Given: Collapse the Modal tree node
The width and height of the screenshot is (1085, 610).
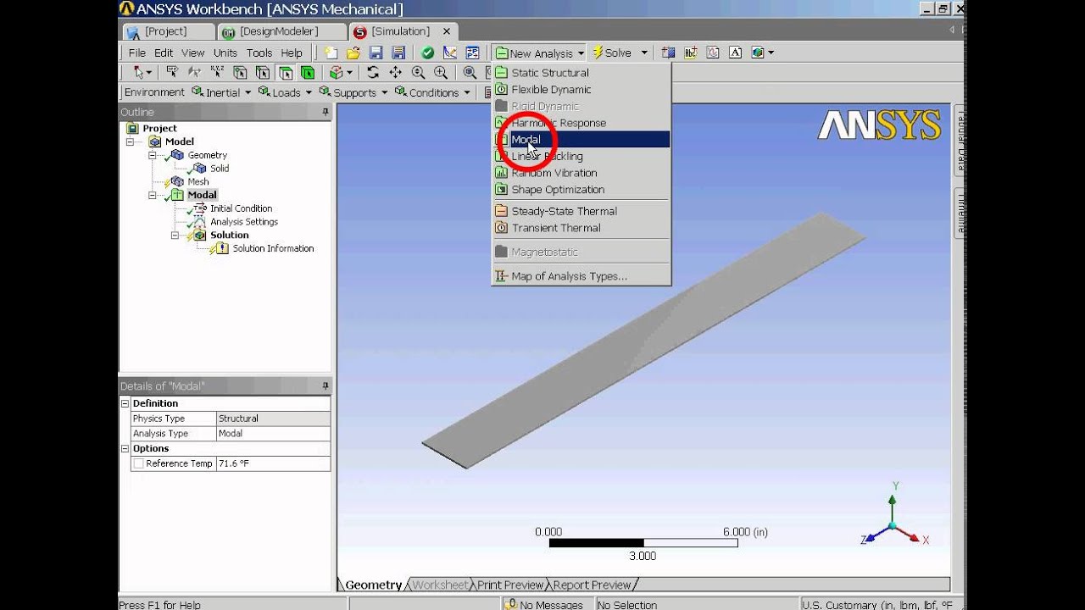Looking at the screenshot, I should [153, 195].
